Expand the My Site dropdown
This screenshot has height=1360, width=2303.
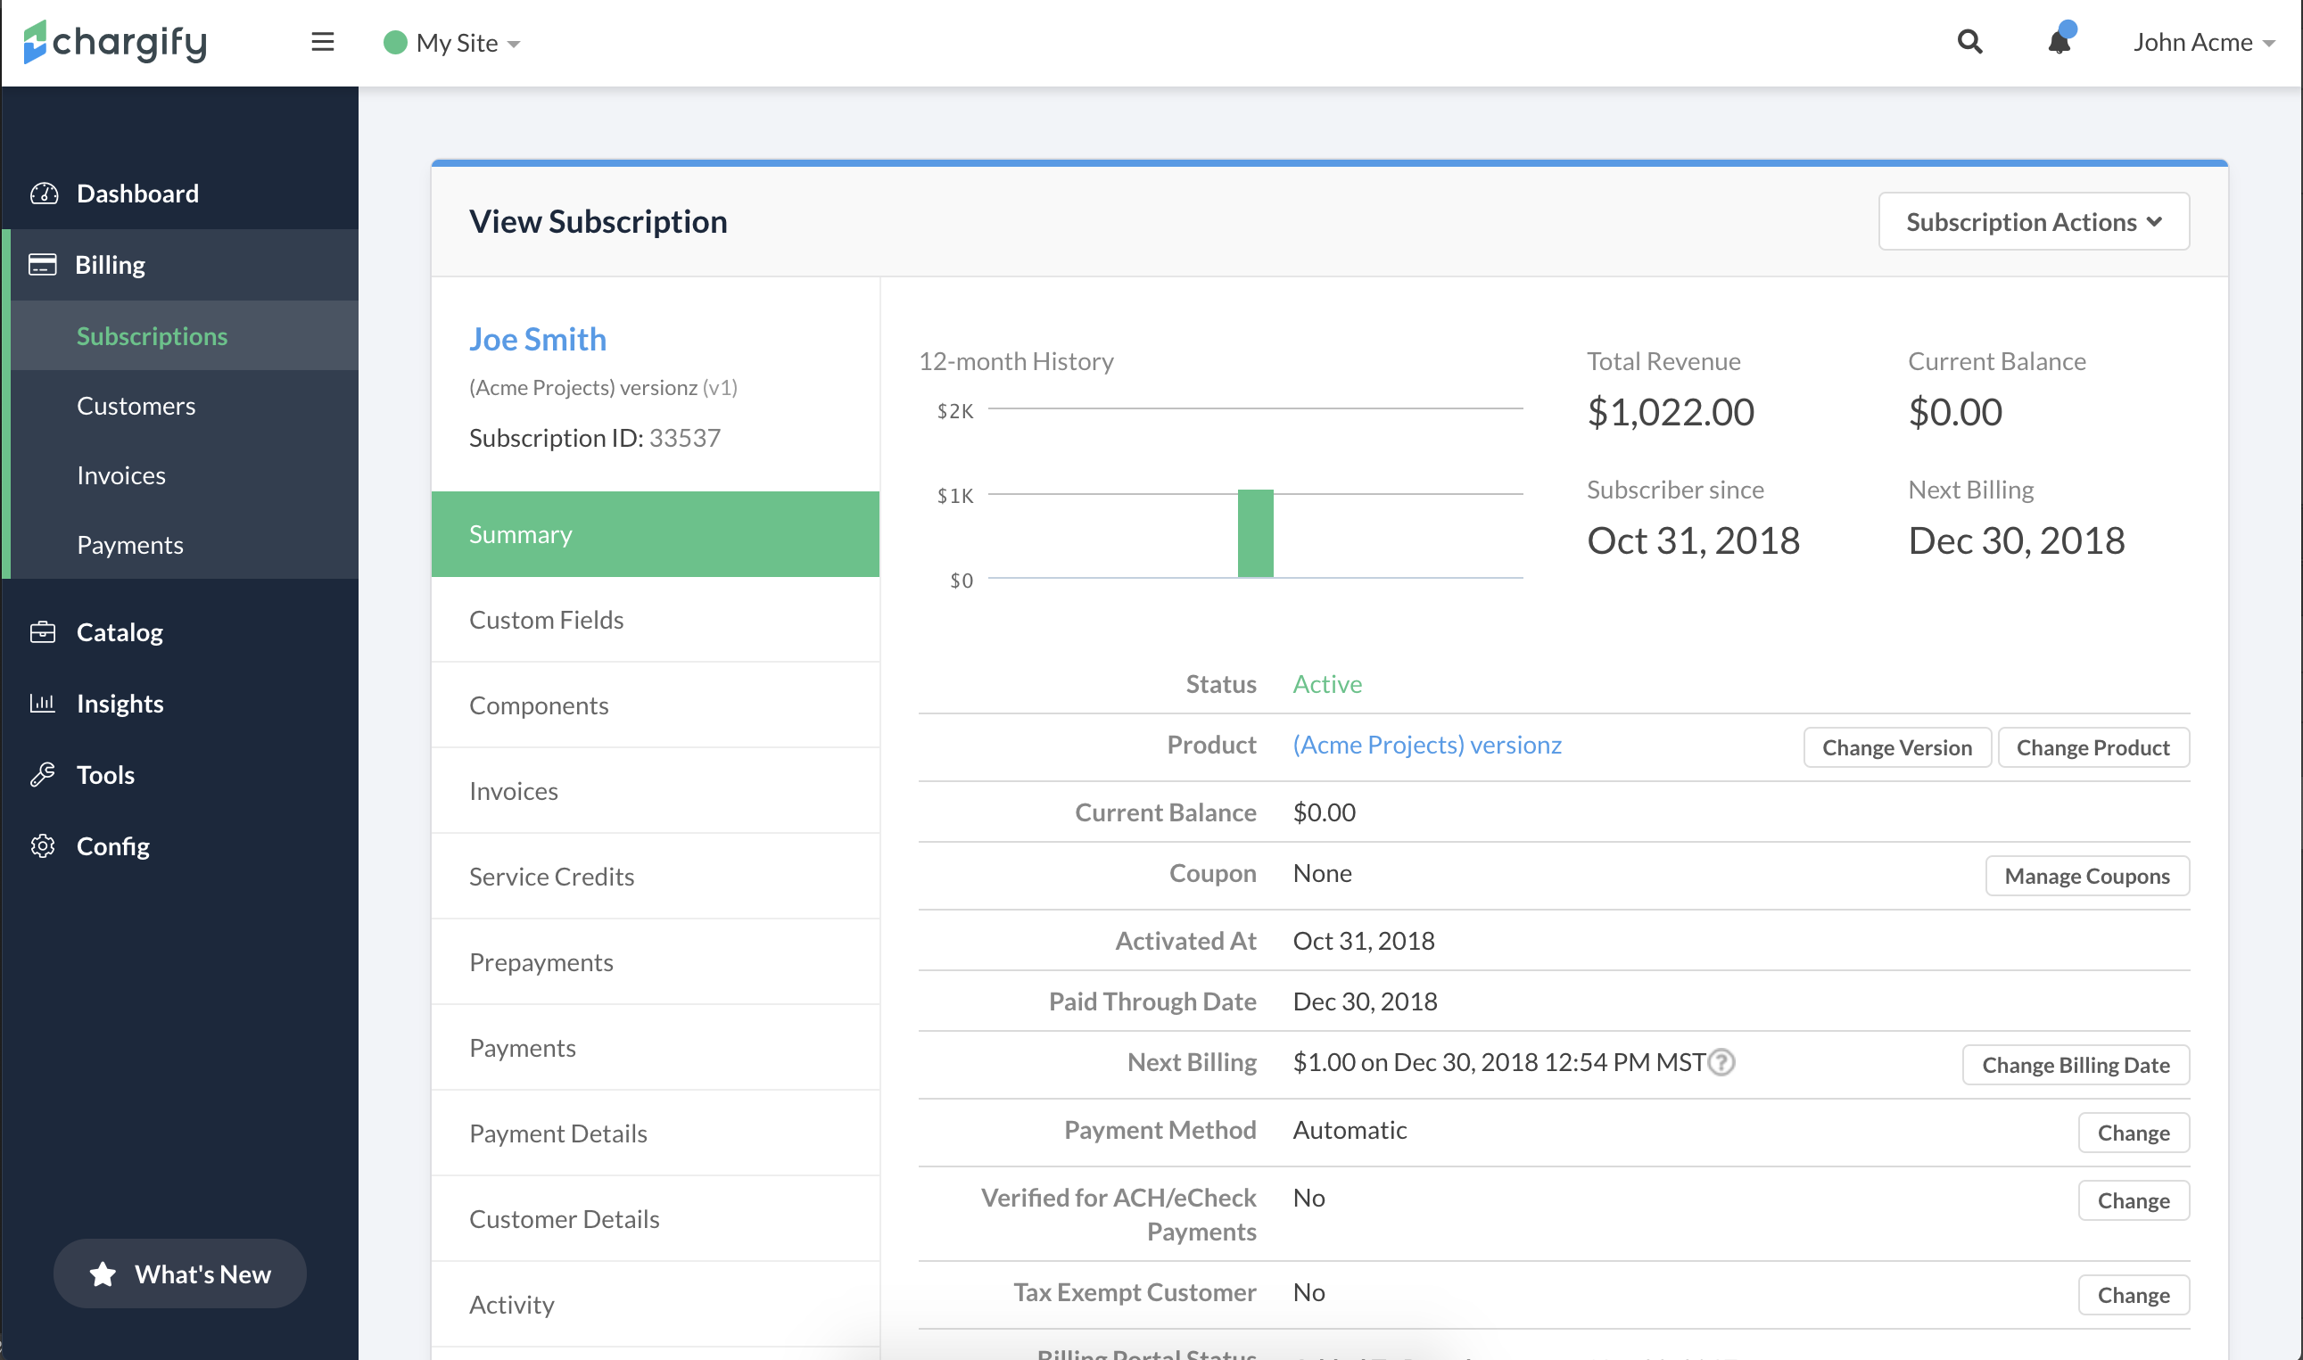coord(453,43)
